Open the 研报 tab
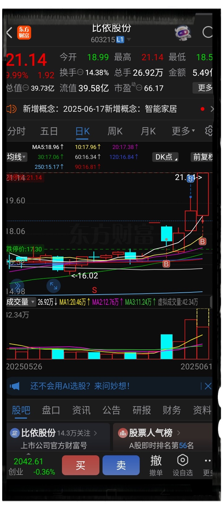The height and width of the screenshot is (509, 223). pyautogui.click(x=142, y=410)
